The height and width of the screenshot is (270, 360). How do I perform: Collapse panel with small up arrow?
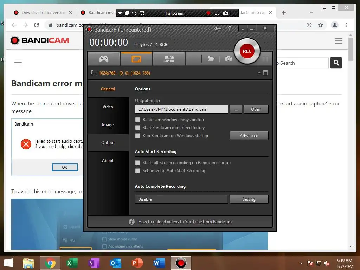click(x=259, y=73)
